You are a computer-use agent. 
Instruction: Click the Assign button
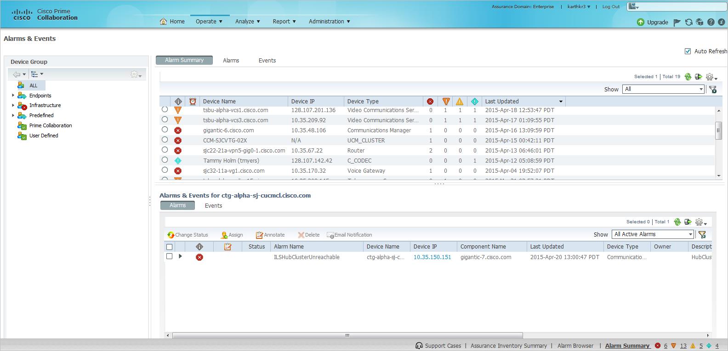232,235
